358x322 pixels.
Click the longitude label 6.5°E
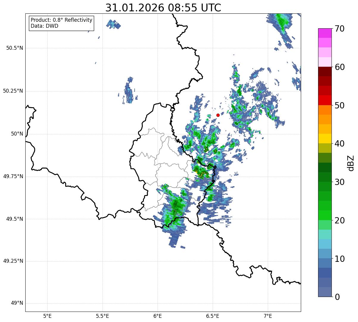click(213, 316)
